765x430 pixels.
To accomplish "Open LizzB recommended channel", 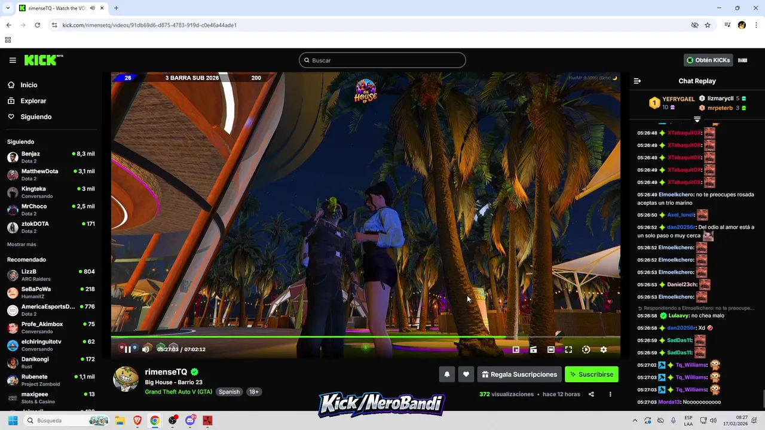I will 50,275.
